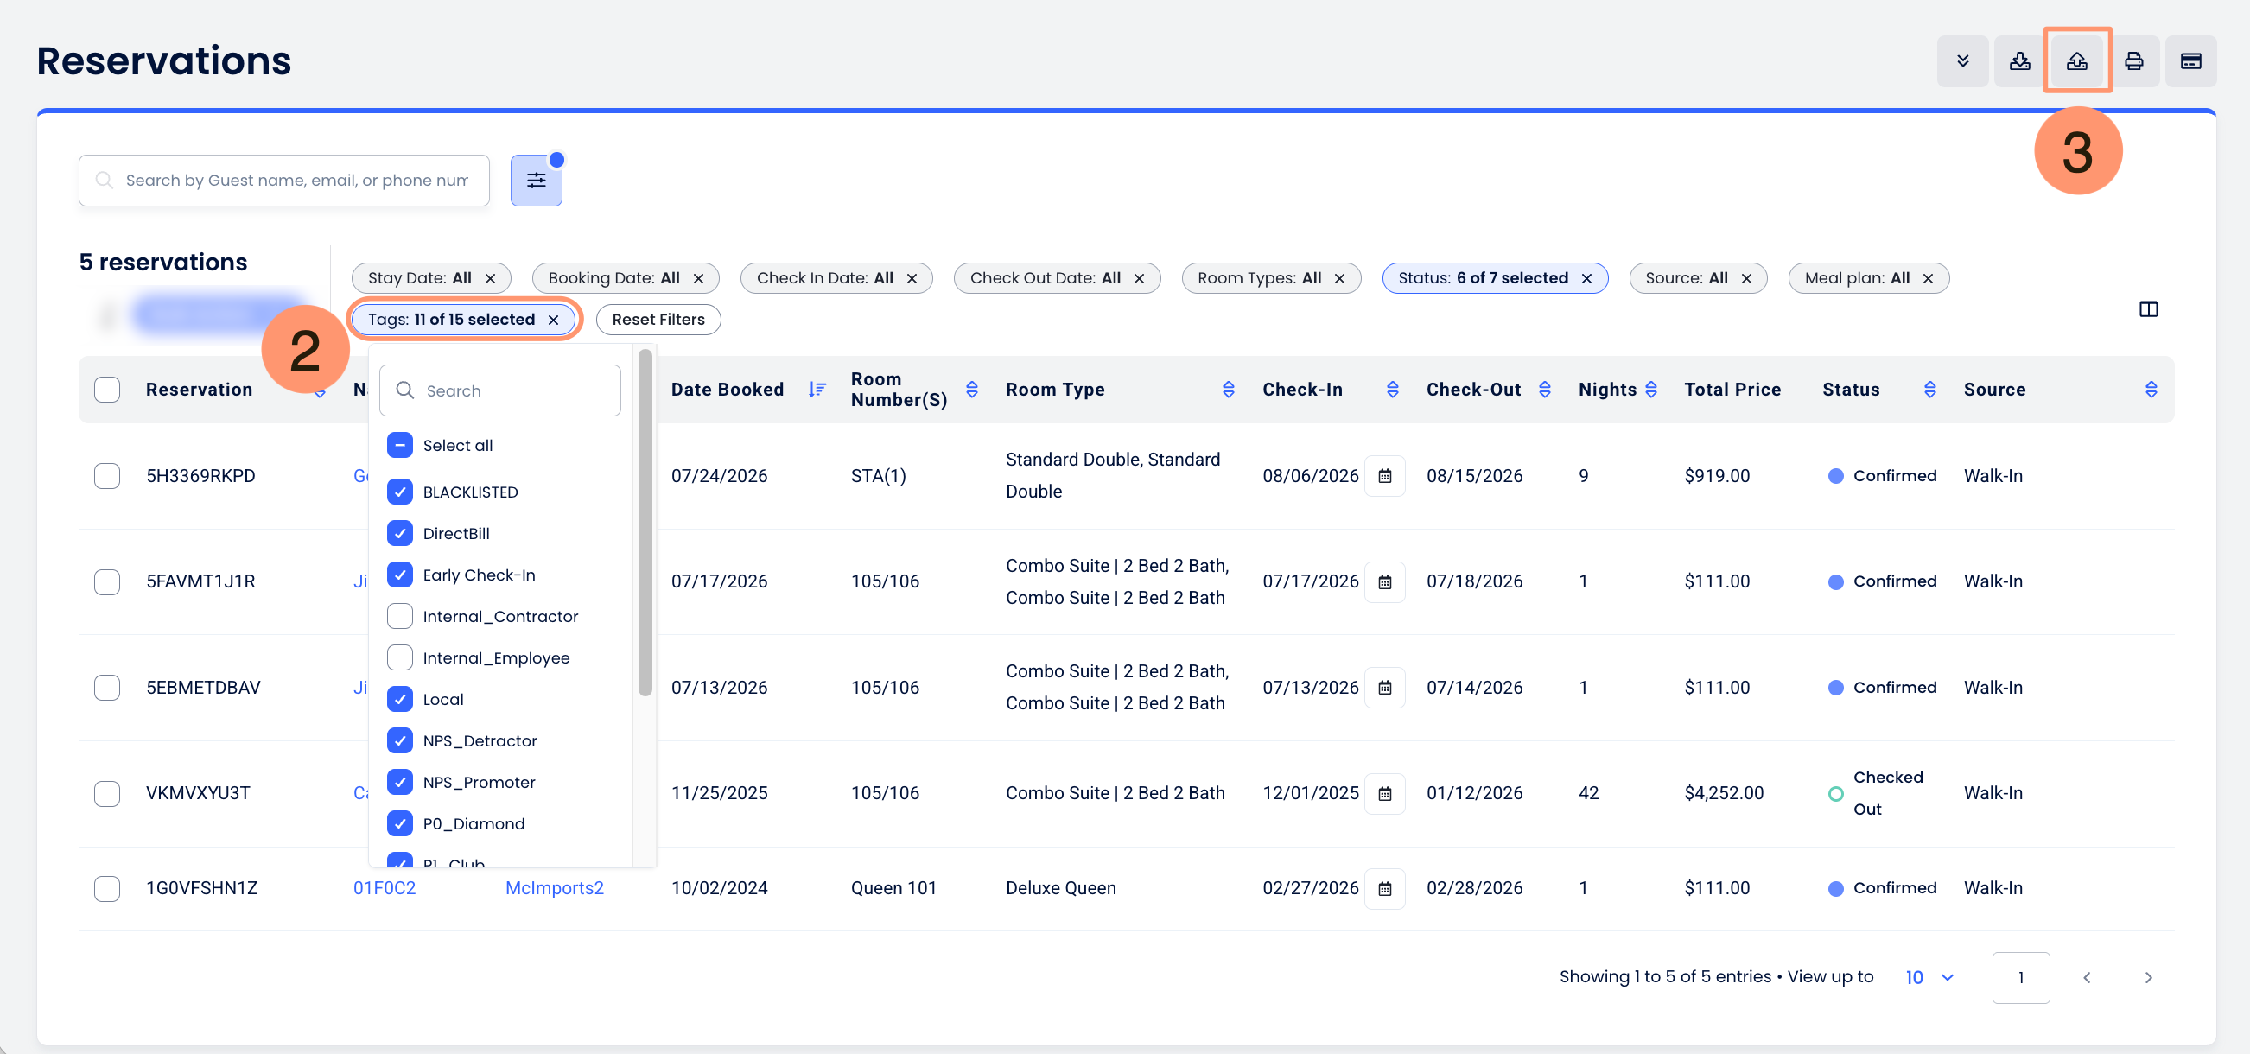
Task: Select the row checkbox for 5H3369RKPD
Action: (106, 476)
